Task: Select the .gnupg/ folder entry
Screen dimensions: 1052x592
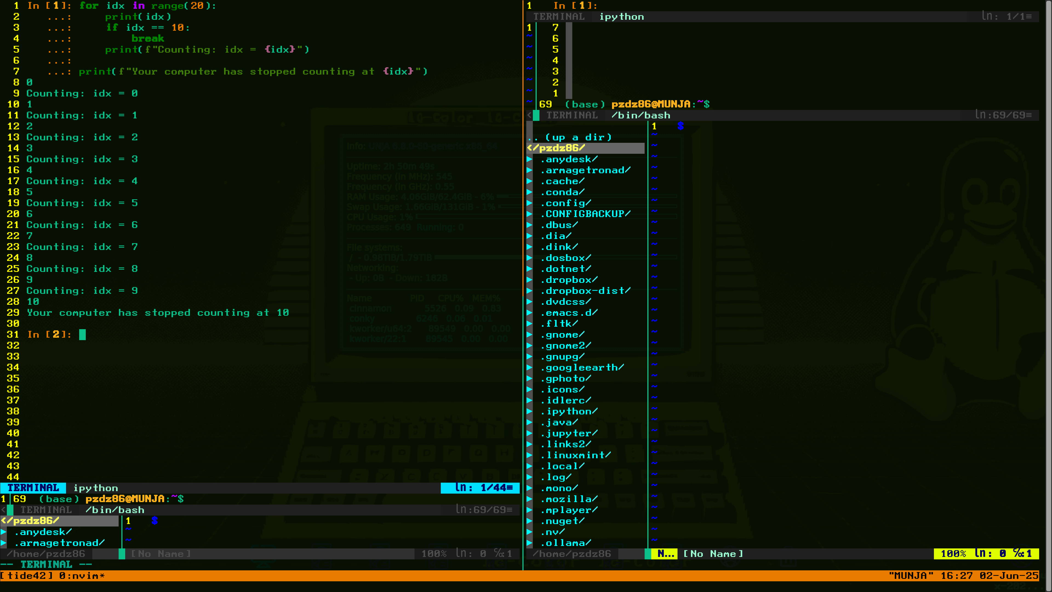Action: 562,357
